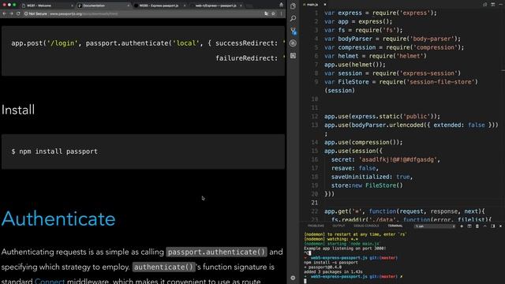This screenshot has width=505, height=284.
Task: Click the 'Not Secure' site info indicator
Action: tap(36, 14)
